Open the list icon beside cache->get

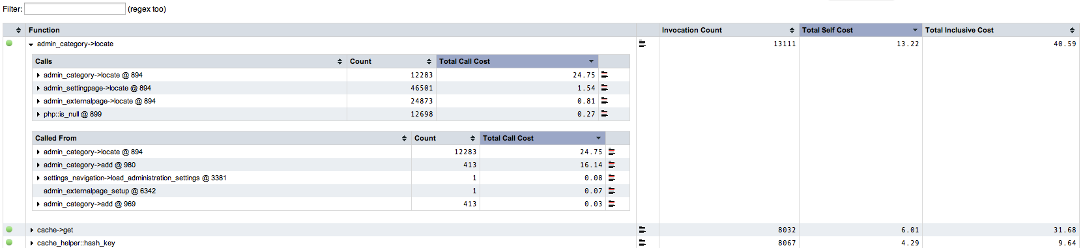coord(643,230)
